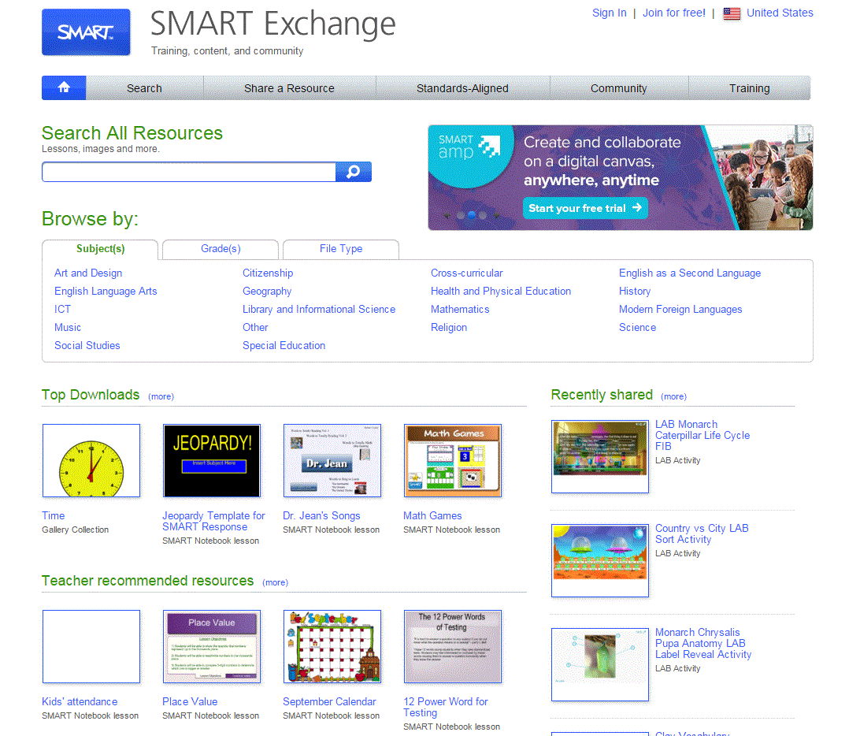This screenshot has width=860, height=736.
Task: Open the Math Games thumbnail
Action: pyautogui.click(x=453, y=461)
